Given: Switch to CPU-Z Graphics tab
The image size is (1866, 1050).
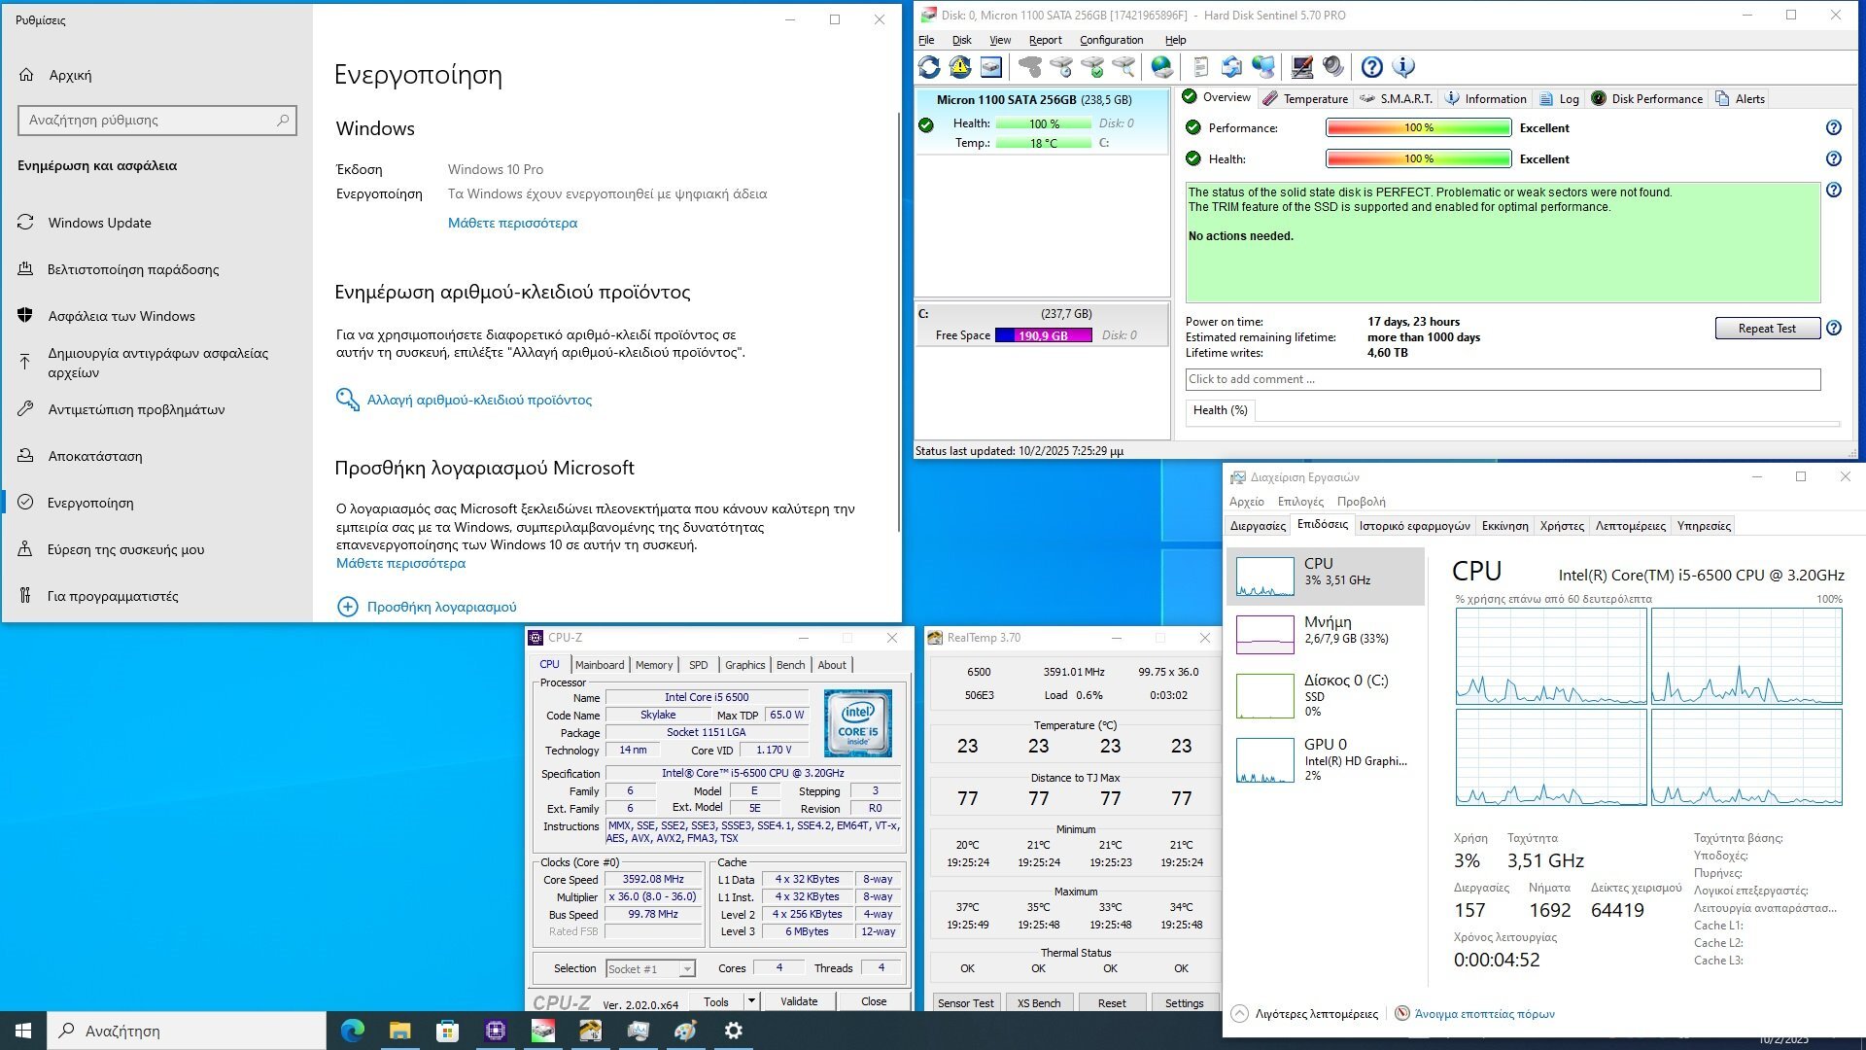Looking at the screenshot, I should [744, 665].
